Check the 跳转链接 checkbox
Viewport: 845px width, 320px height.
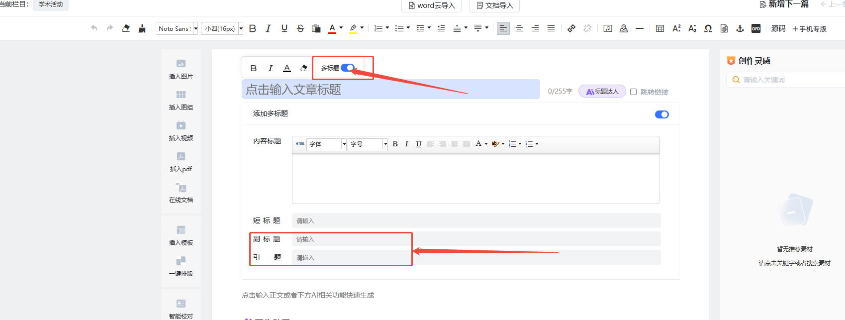pyautogui.click(x=633, y=92)
